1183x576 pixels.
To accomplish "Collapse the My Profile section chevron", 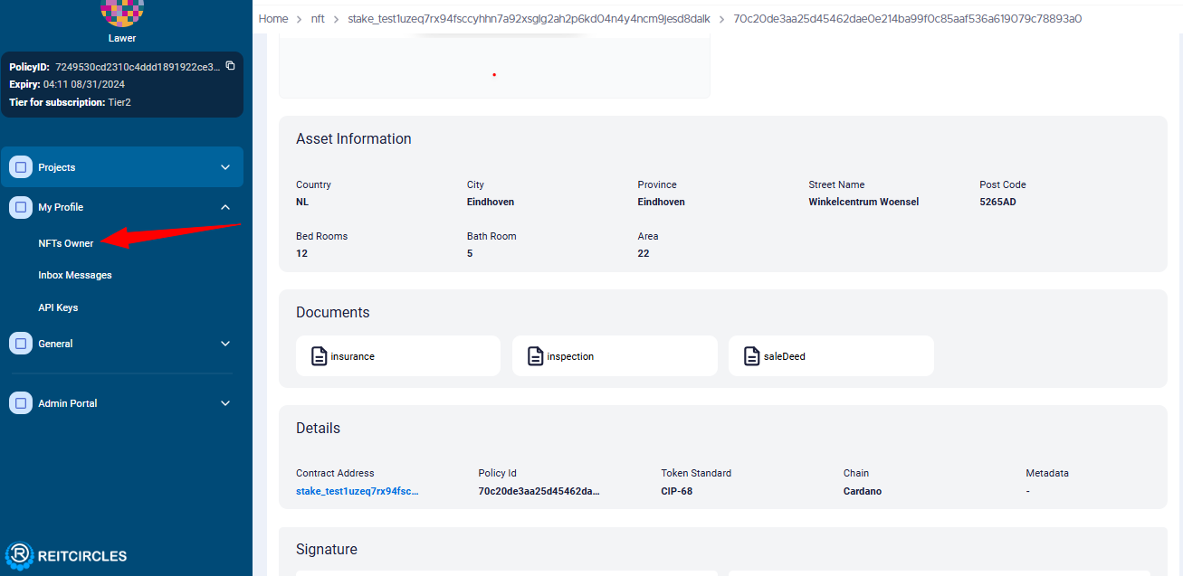I will (x=225, y=207).
